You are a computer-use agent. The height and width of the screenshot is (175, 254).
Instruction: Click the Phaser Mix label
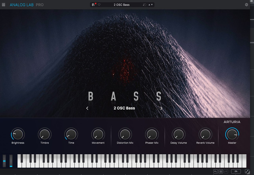pos(152,143)
